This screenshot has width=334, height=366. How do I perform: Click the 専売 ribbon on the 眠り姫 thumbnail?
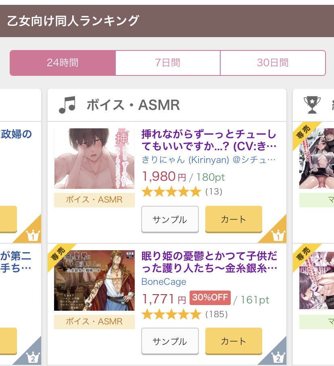59,255
